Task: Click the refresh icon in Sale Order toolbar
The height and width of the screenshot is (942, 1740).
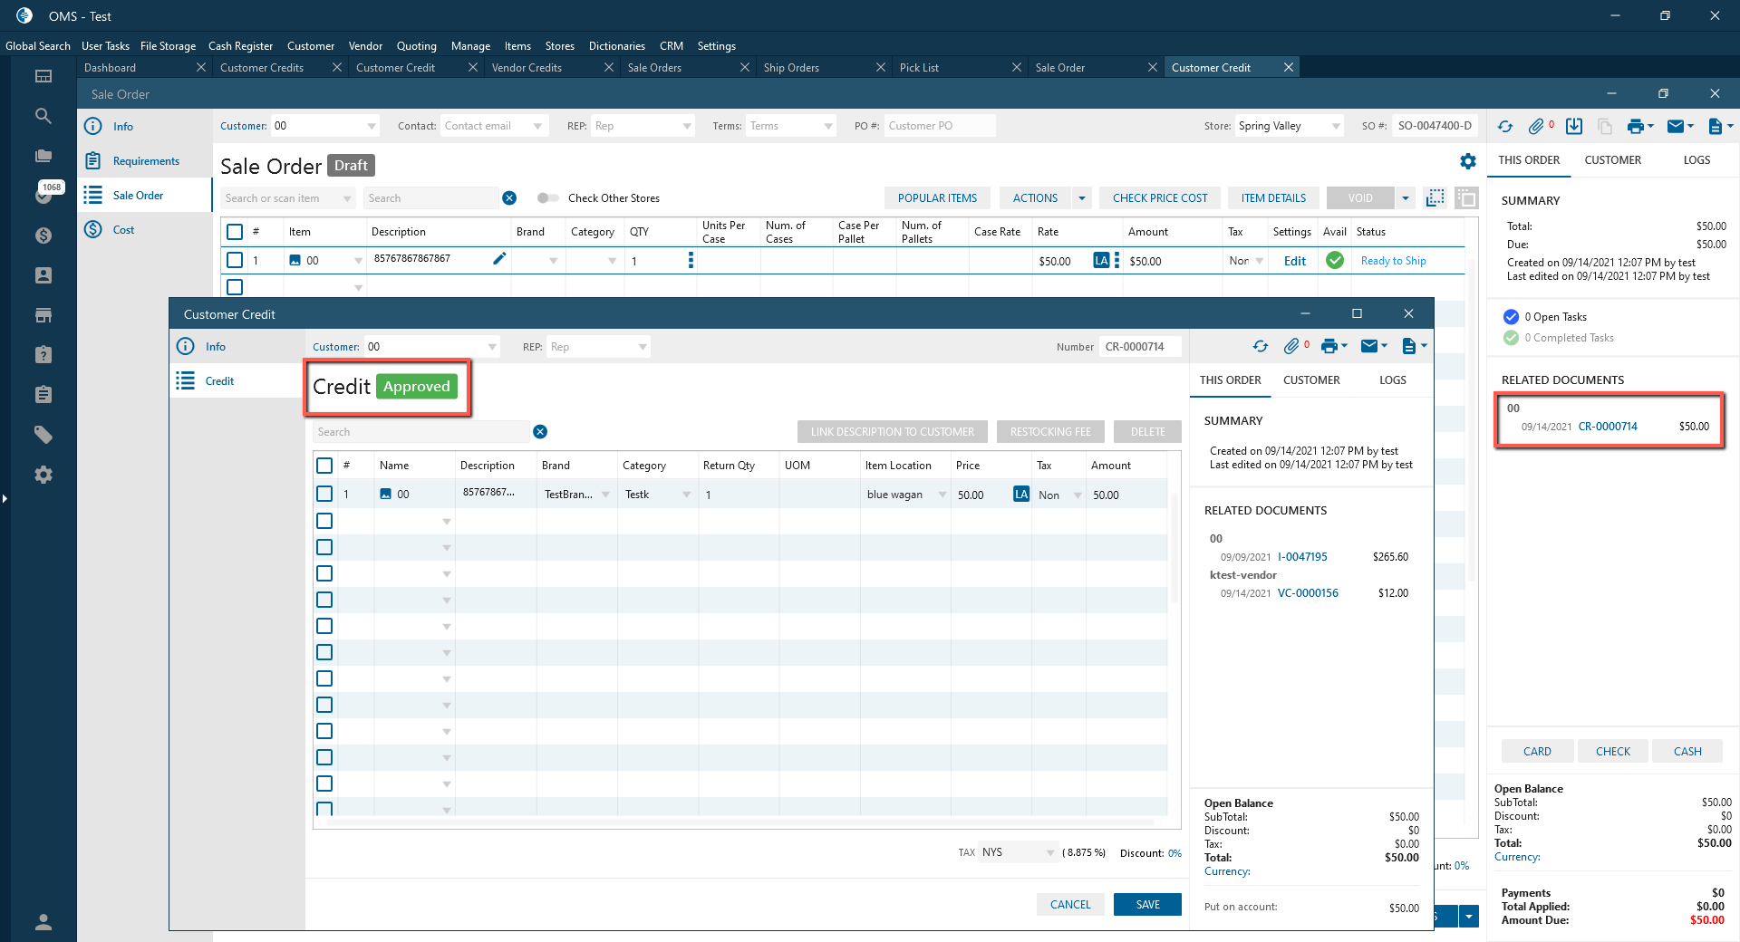Action: [x=1505, y=127]
